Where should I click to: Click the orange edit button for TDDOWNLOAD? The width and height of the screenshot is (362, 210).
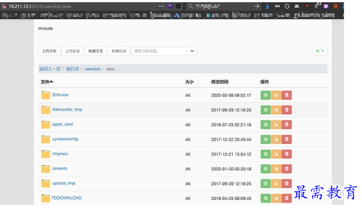pos(276,198)
